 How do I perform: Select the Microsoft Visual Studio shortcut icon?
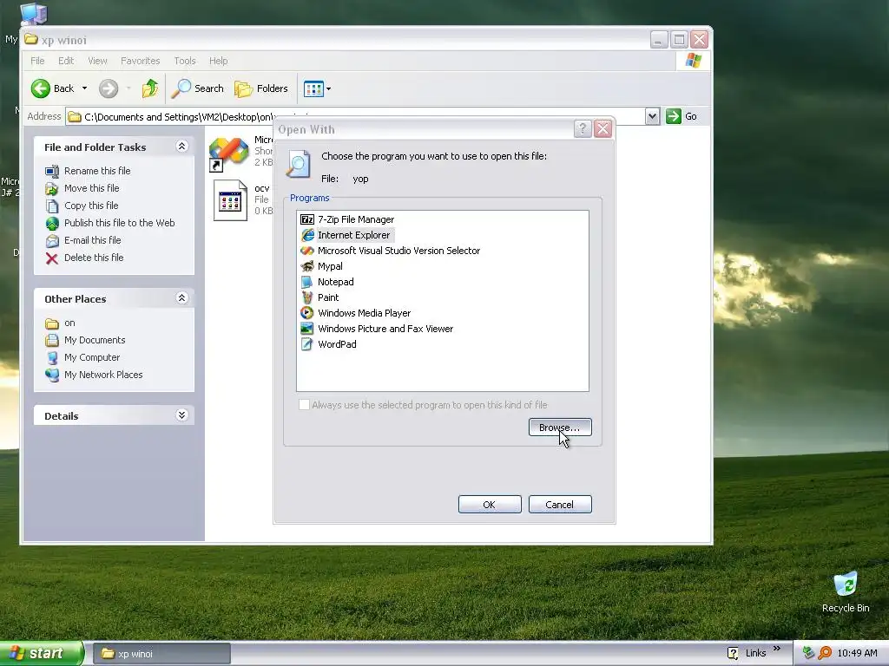point(228,153)
